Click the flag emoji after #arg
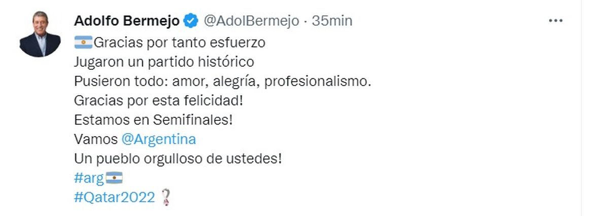Image resolution: width=609 pixels, height=216 pixels. [x=115, y=178]
